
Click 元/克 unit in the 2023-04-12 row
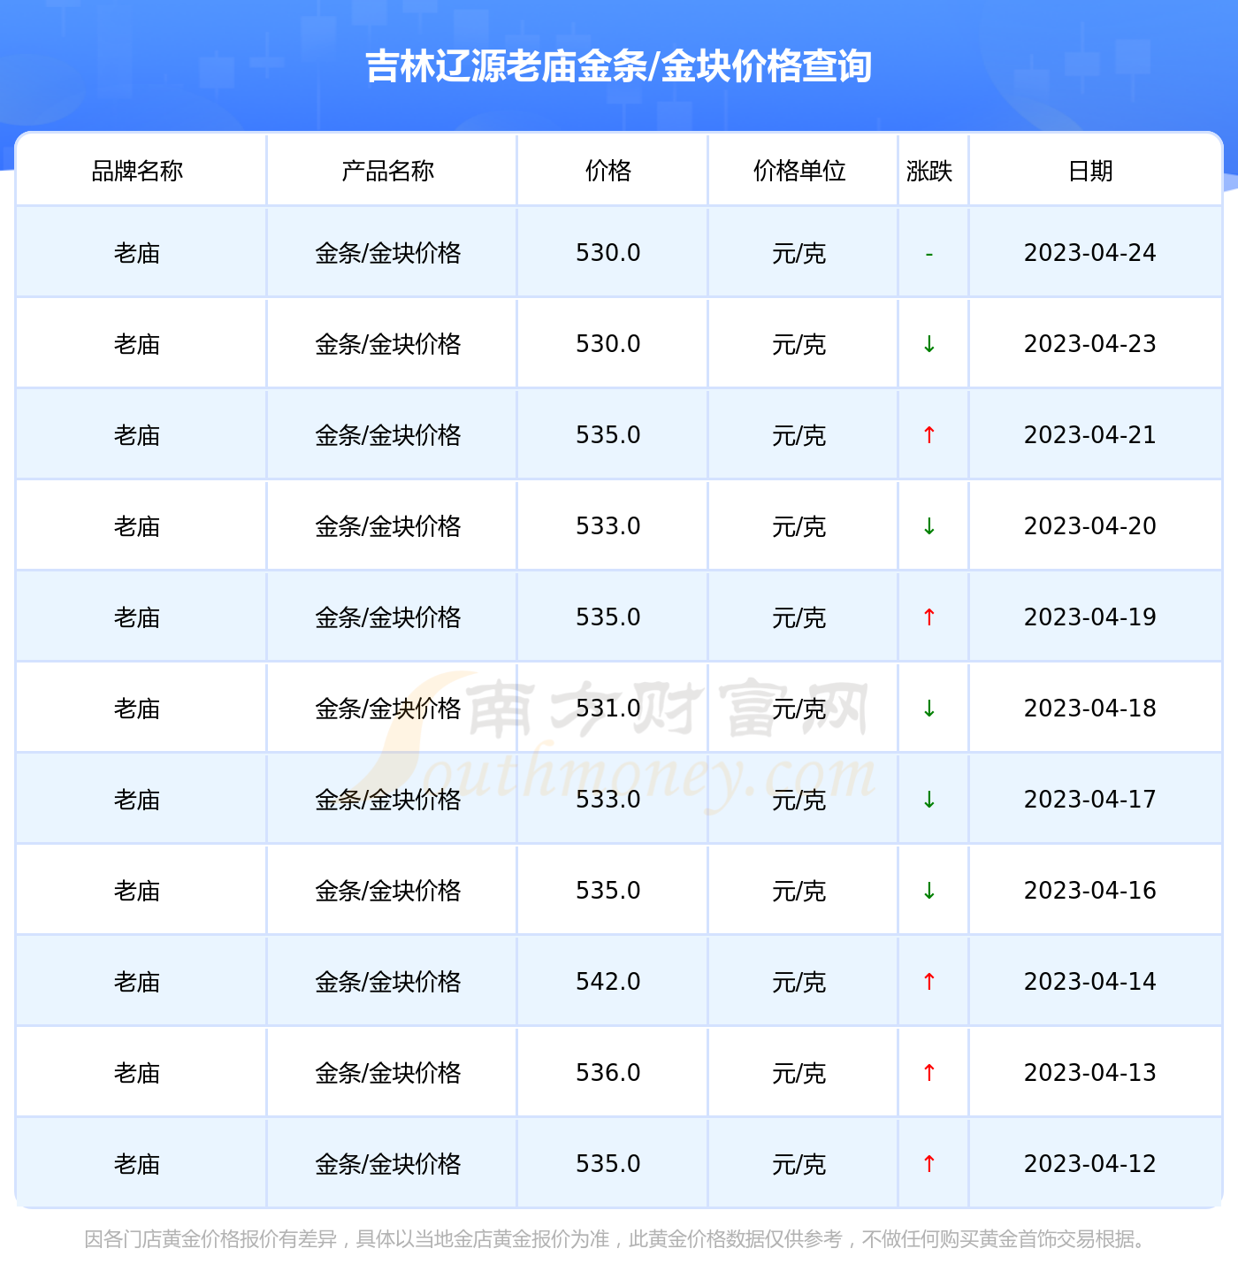click(x=799, y=1165)
